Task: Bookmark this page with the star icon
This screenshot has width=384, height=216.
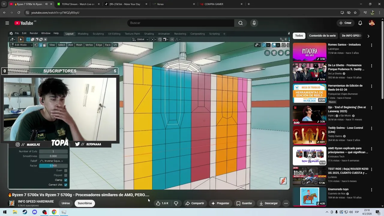Action: 355,13
